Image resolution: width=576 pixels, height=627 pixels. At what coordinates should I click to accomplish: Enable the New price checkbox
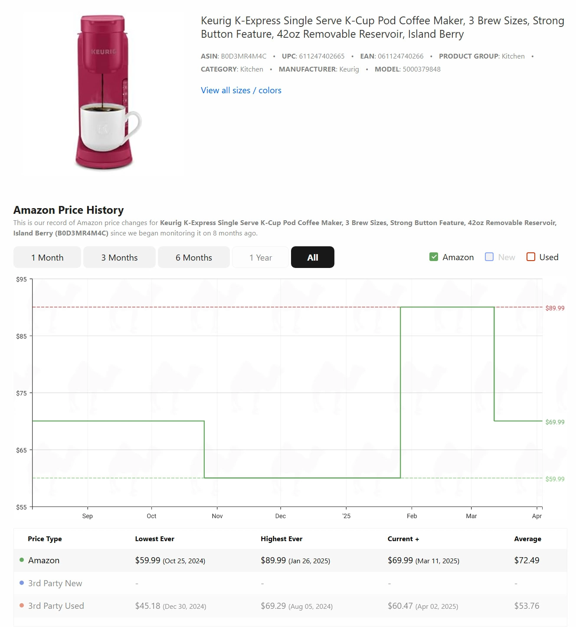click(489, 257)
